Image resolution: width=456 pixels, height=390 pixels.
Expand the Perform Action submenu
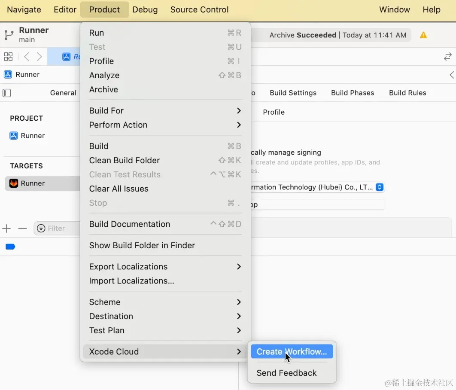tap(165, 125)
